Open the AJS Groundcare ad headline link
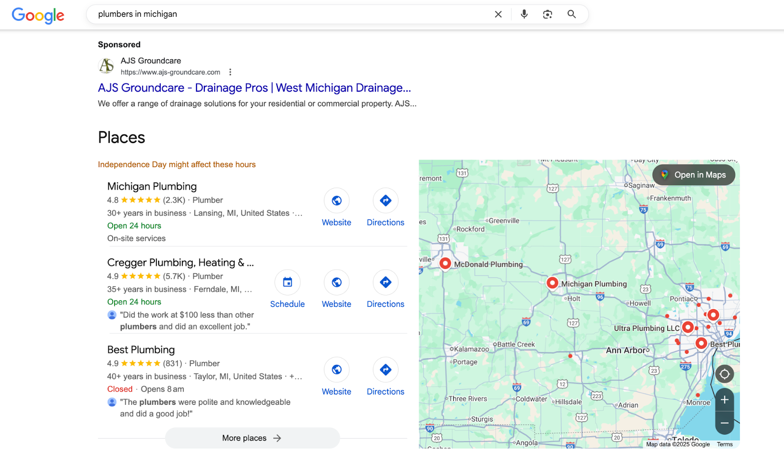 pyautogui.click(x=254, y=88)
